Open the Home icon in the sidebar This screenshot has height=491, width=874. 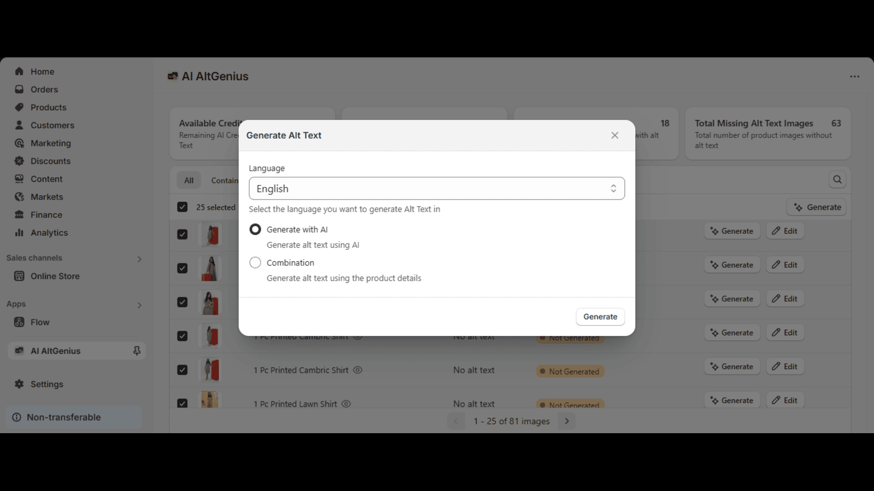(x=19, y=71)
